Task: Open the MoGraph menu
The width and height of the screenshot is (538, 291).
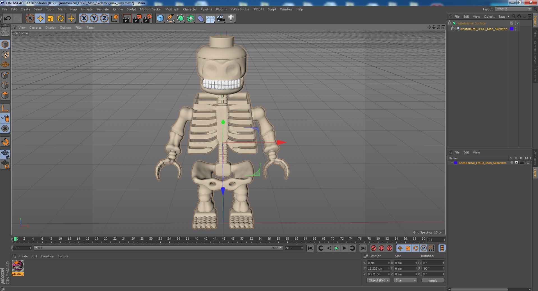Action: click(172, 9)
